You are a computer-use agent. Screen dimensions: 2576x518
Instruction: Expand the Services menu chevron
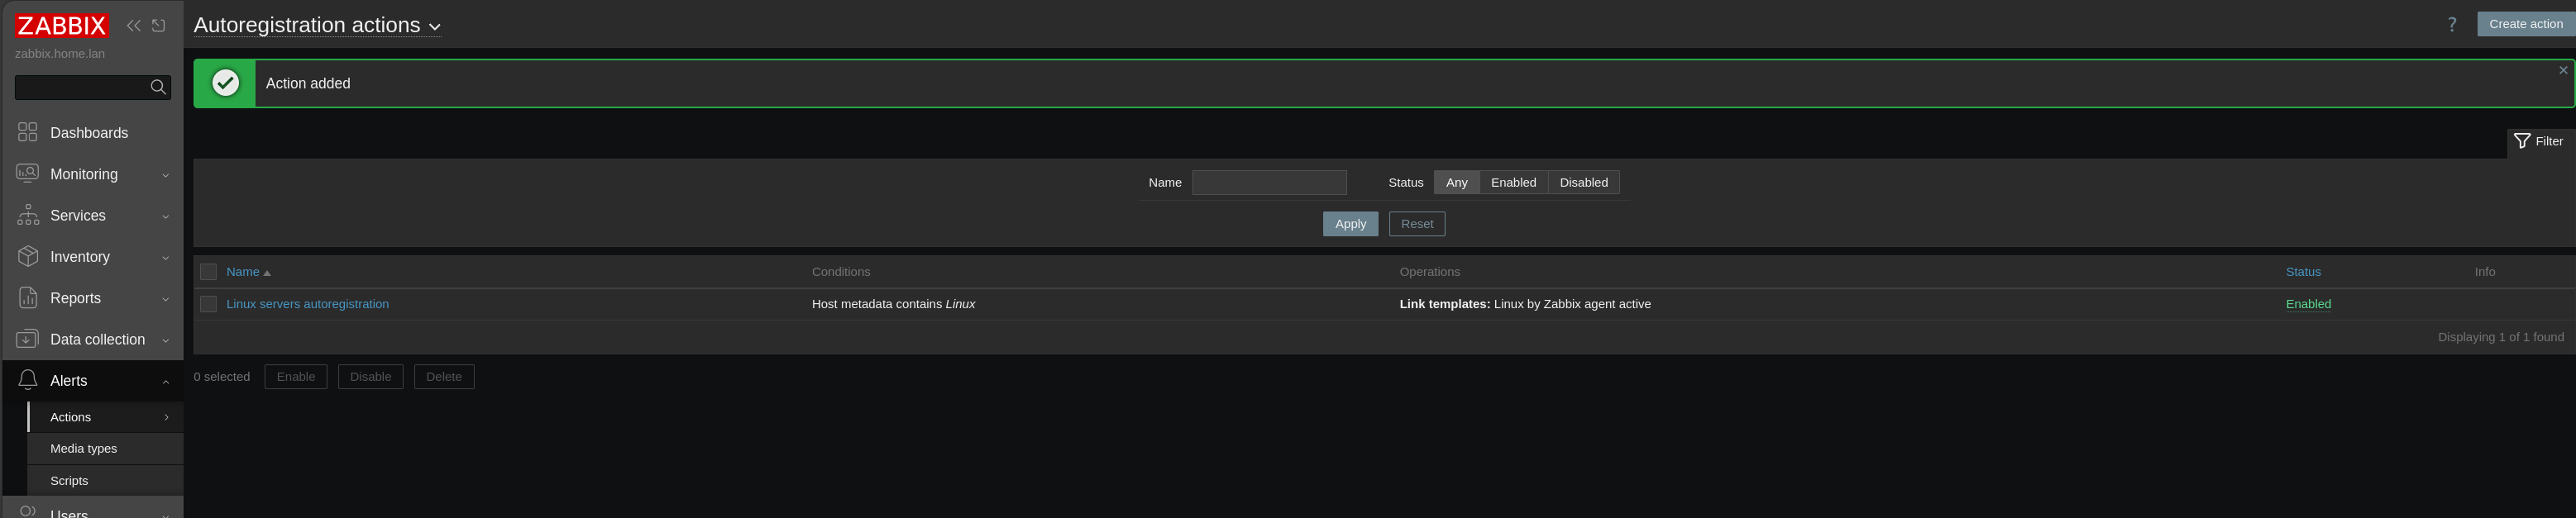166,216
